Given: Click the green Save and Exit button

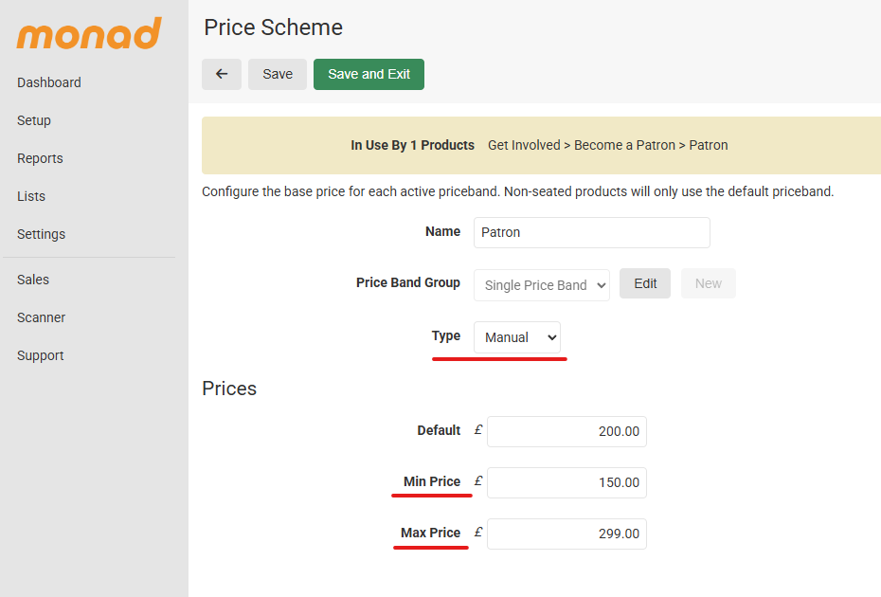Looking at the screenshot, I should pyautogui.click(x=369, y=74).
